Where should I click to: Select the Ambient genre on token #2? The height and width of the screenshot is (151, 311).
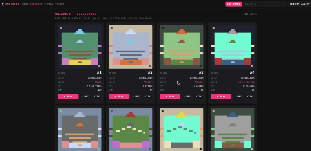click(148, 82)
